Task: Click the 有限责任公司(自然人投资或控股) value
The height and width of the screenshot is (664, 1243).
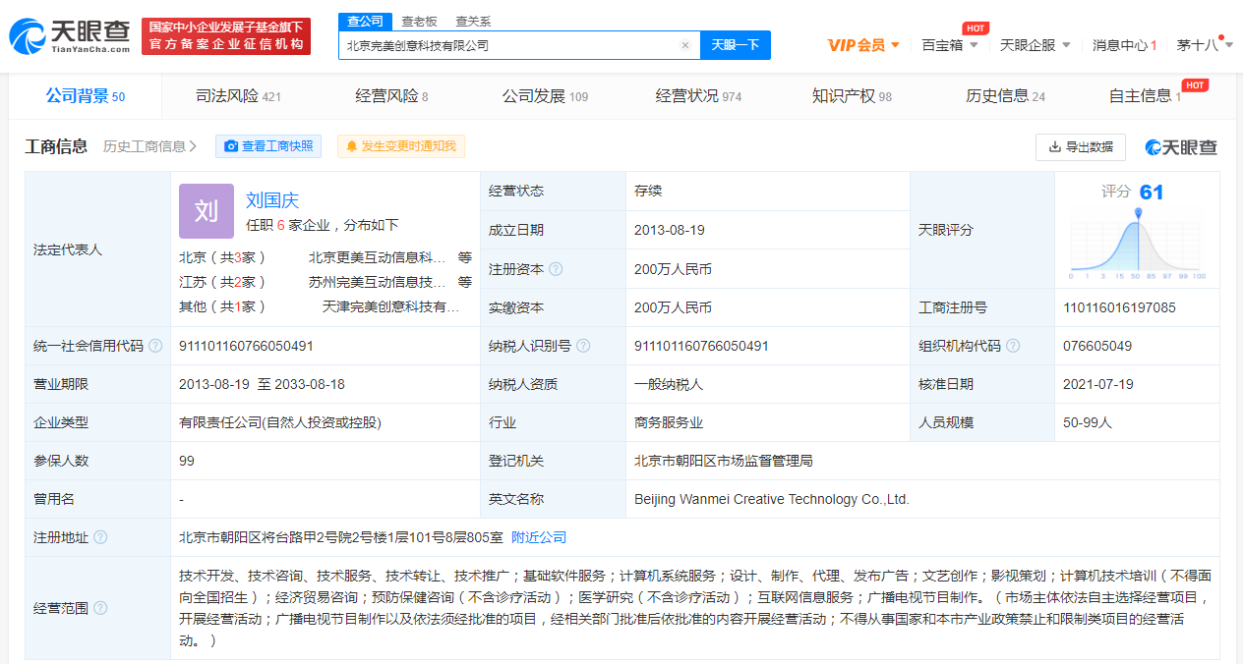Action: pyautogui.click(x=280, y=422)
